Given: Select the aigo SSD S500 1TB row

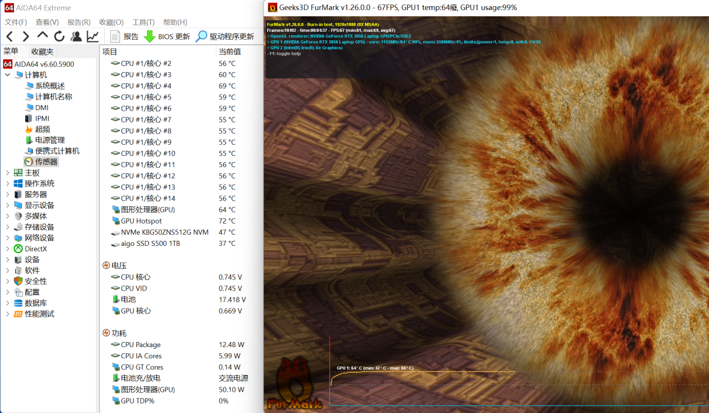Looking at the screenshot, I should pyautogui.click(x=181, y=244).
